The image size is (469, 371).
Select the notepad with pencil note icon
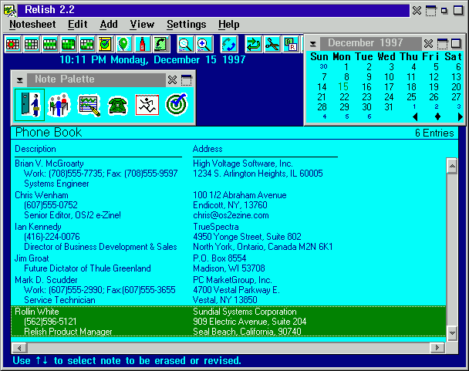tap(89, 105)
